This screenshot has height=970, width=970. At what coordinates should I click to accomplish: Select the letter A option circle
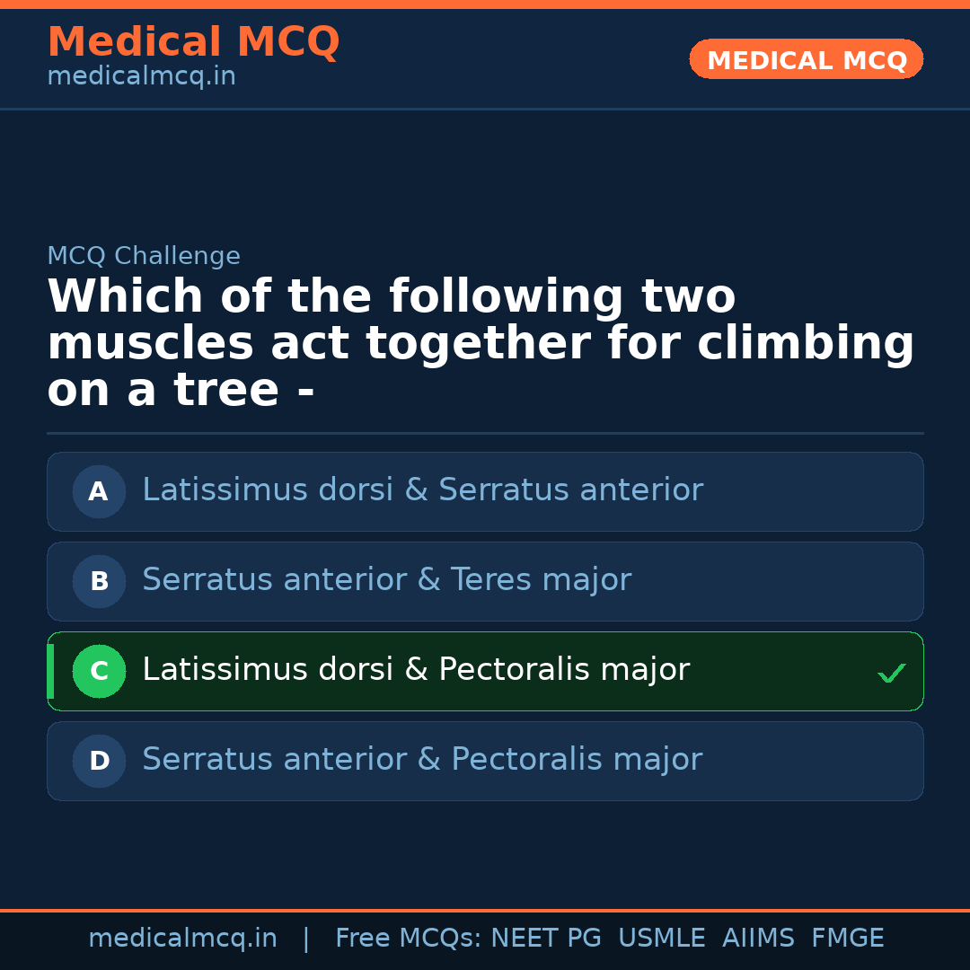click(99, 491)
